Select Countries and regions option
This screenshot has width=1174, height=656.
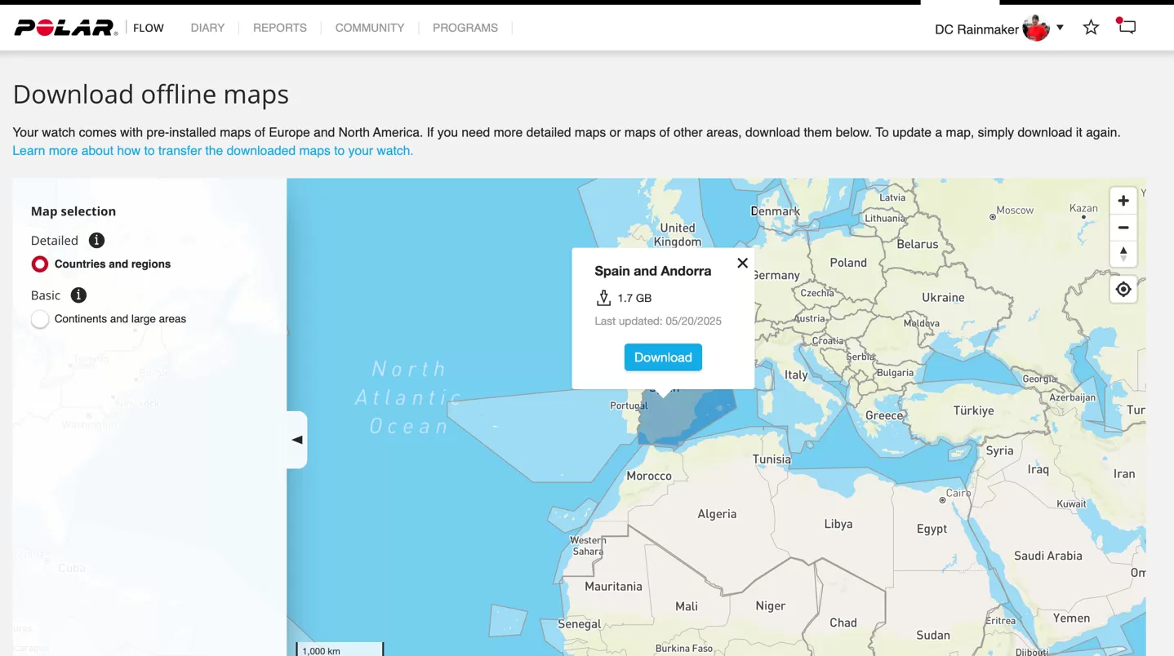tap(40, 264)
